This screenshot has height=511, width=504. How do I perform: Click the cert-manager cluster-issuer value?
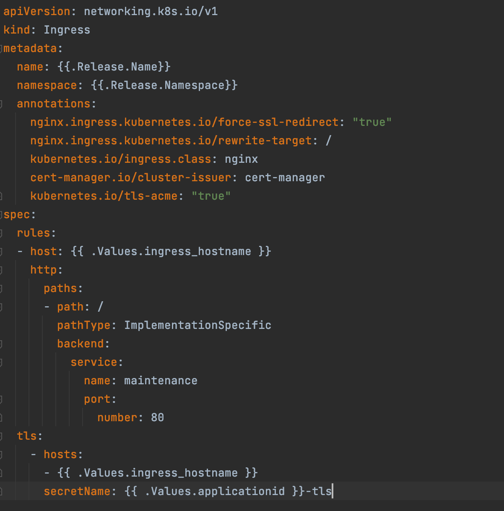pyautogui.click(x=285, y=177)
